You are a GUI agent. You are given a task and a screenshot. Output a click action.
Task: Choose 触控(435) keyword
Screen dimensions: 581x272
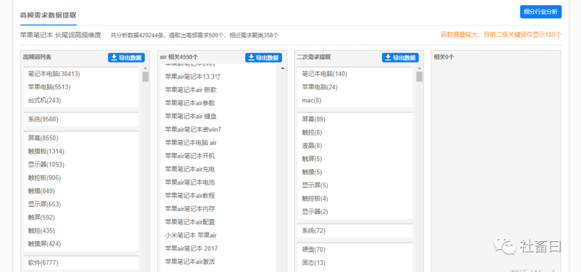(x=41, y=231)
